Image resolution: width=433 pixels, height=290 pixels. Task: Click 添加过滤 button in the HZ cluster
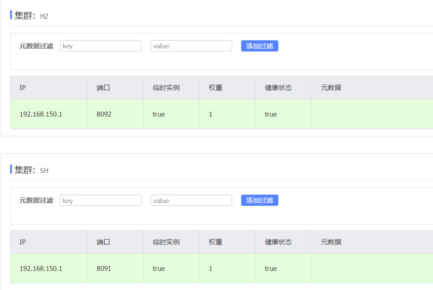coord(260,46)
